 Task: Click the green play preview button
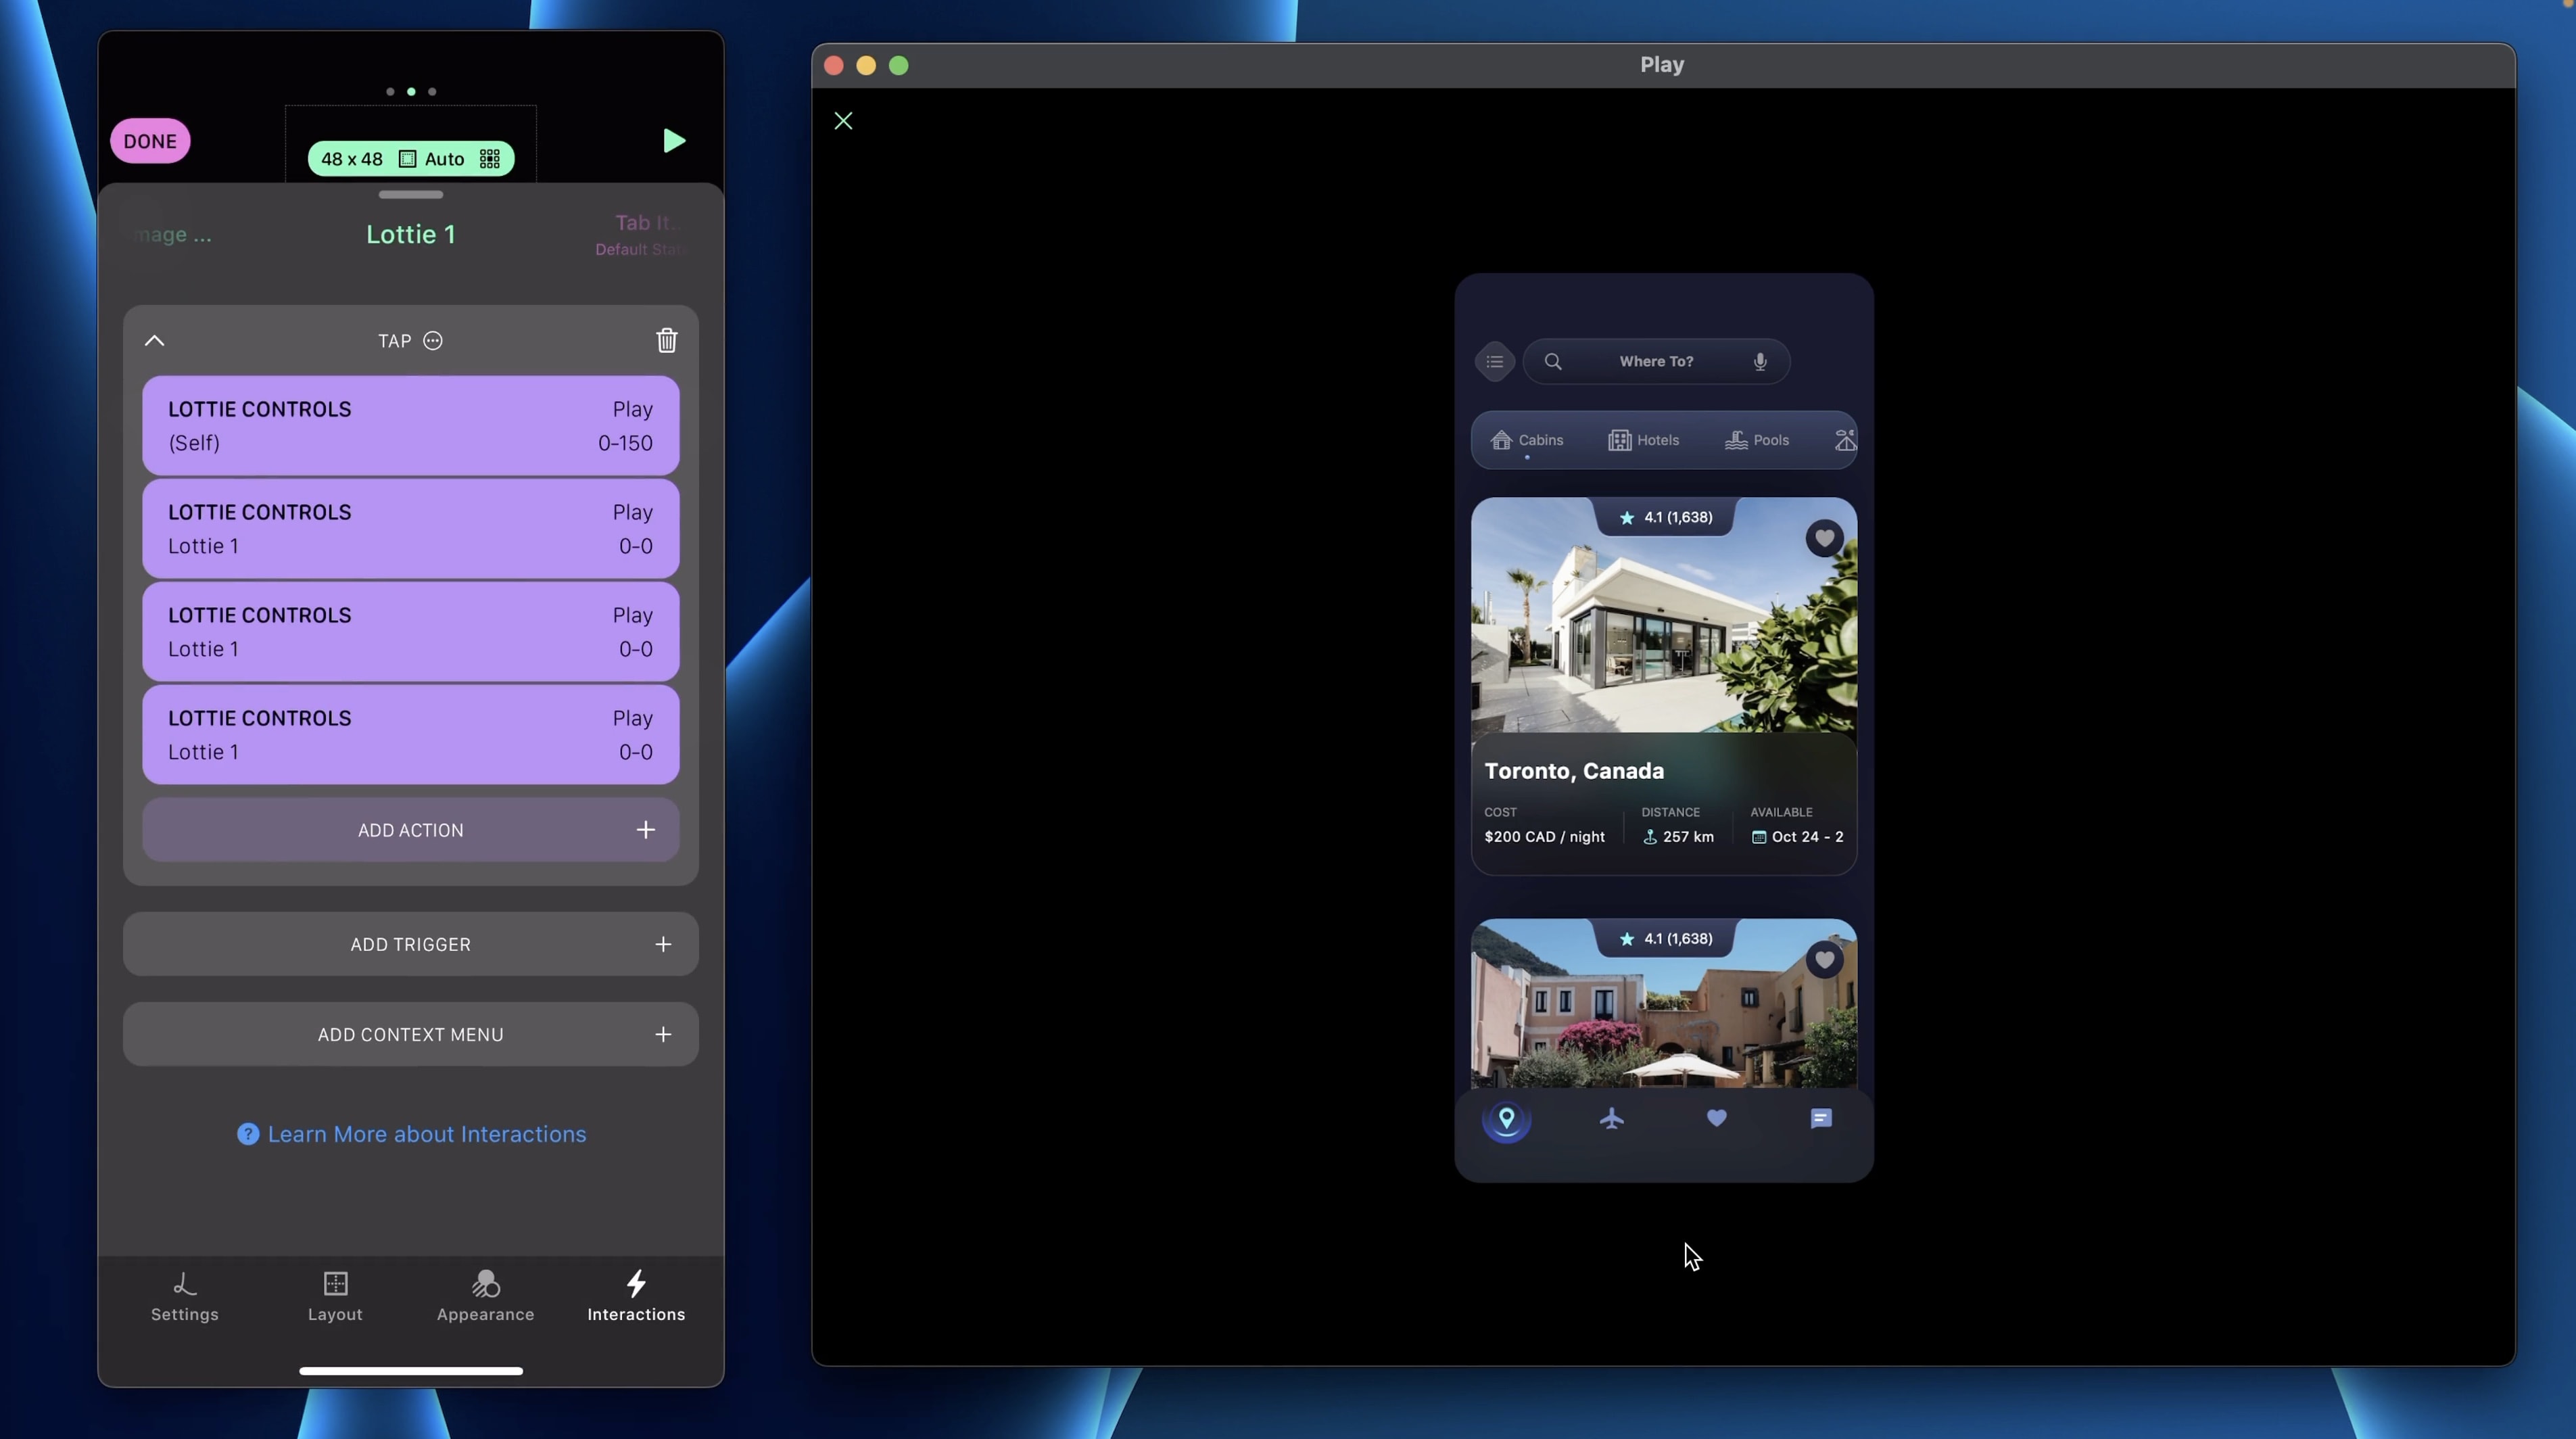coord(674,141)
